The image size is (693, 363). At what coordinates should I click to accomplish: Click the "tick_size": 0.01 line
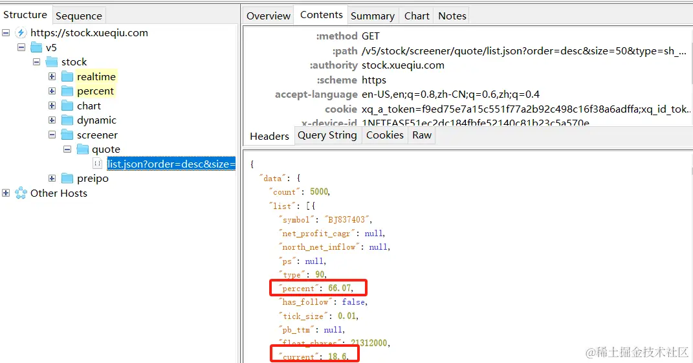click(318, 316)
